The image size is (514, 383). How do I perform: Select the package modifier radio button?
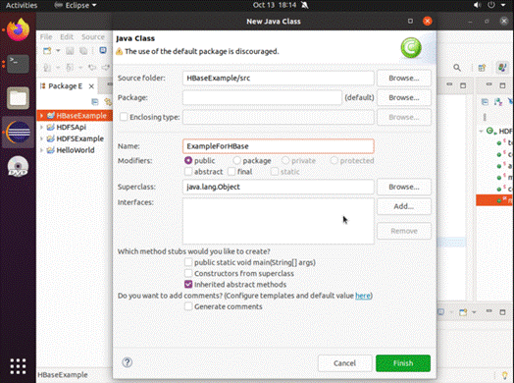236,160
